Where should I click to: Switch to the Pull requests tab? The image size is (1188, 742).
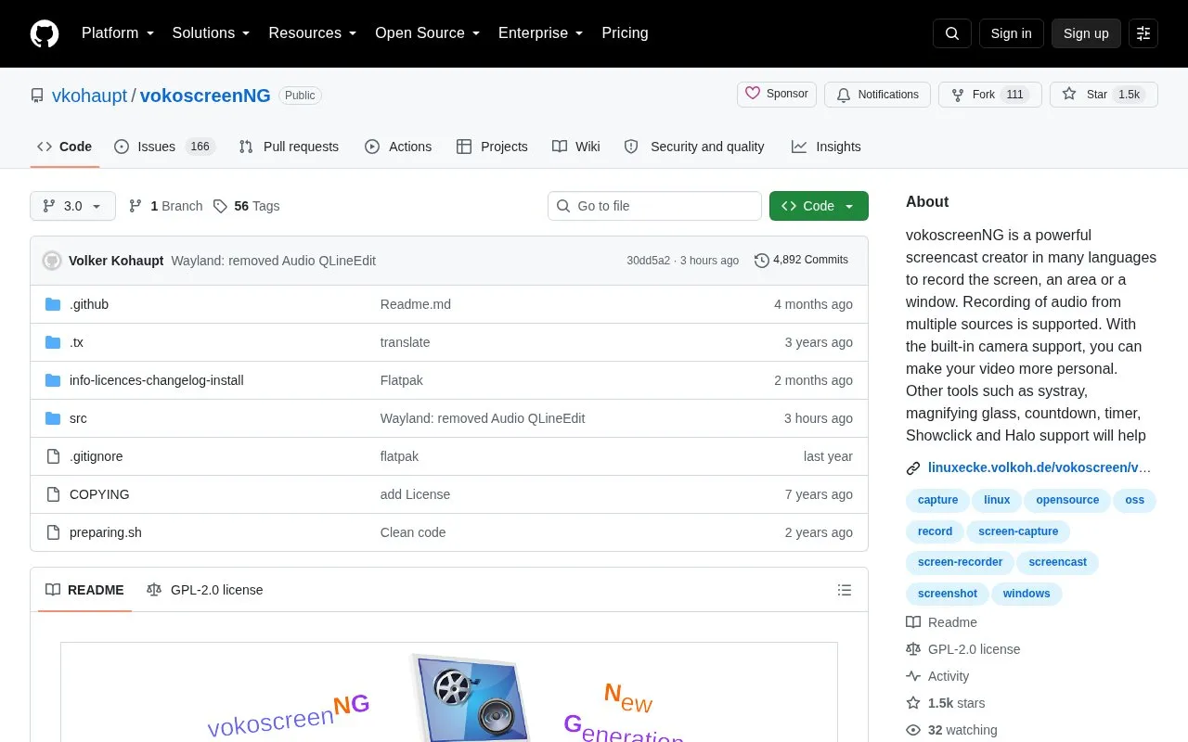289,147
